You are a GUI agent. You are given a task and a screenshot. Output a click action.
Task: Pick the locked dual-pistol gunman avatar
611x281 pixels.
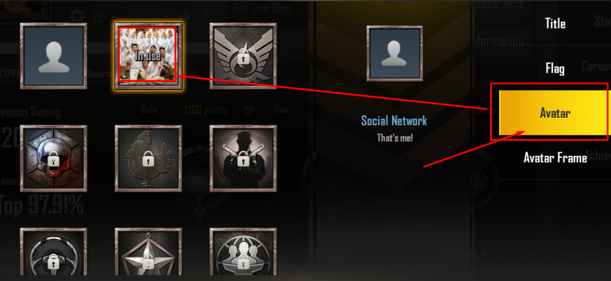click(x=243, y=158)
